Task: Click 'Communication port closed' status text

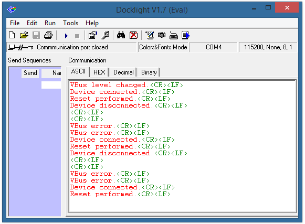Action: point(72,47)
